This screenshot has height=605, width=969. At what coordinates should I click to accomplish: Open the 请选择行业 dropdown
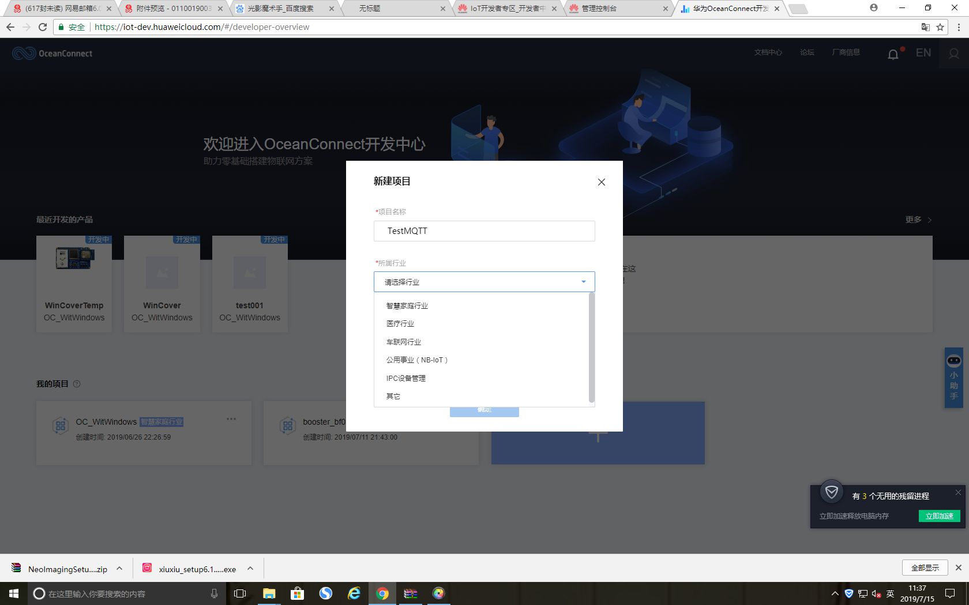[x=484, y=282]
